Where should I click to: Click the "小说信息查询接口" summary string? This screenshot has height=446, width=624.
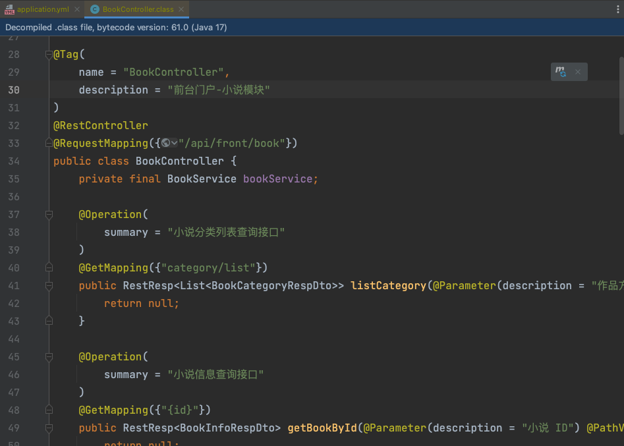[x=215, y=374]
